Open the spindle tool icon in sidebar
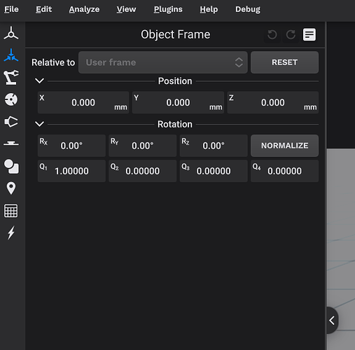The width and height of the screenshot is (355, 350). coord(11,122)
